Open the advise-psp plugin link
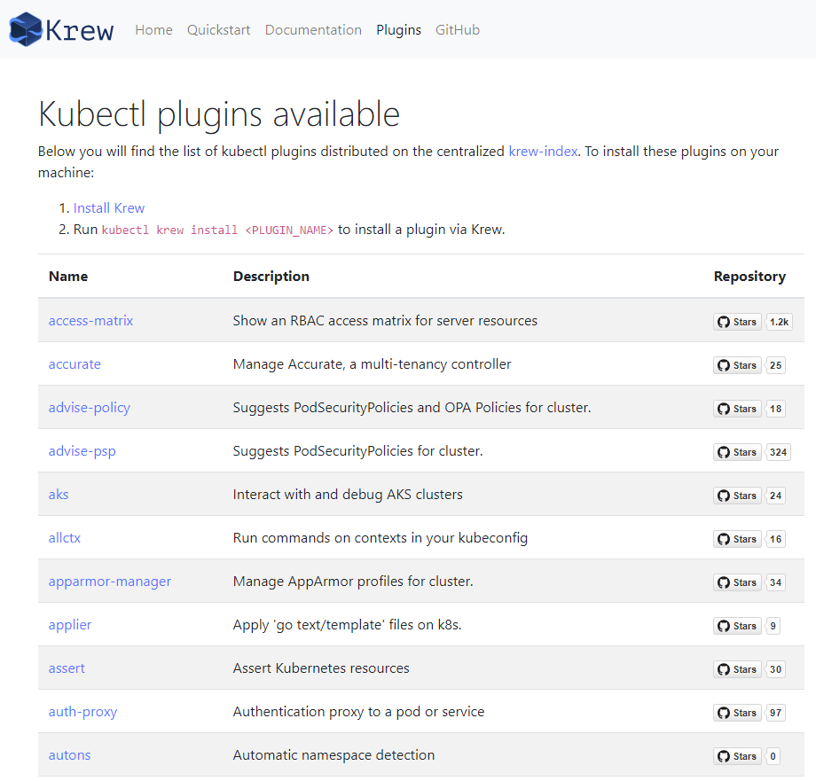Screen dimensions: 816x781 [82, 451]
